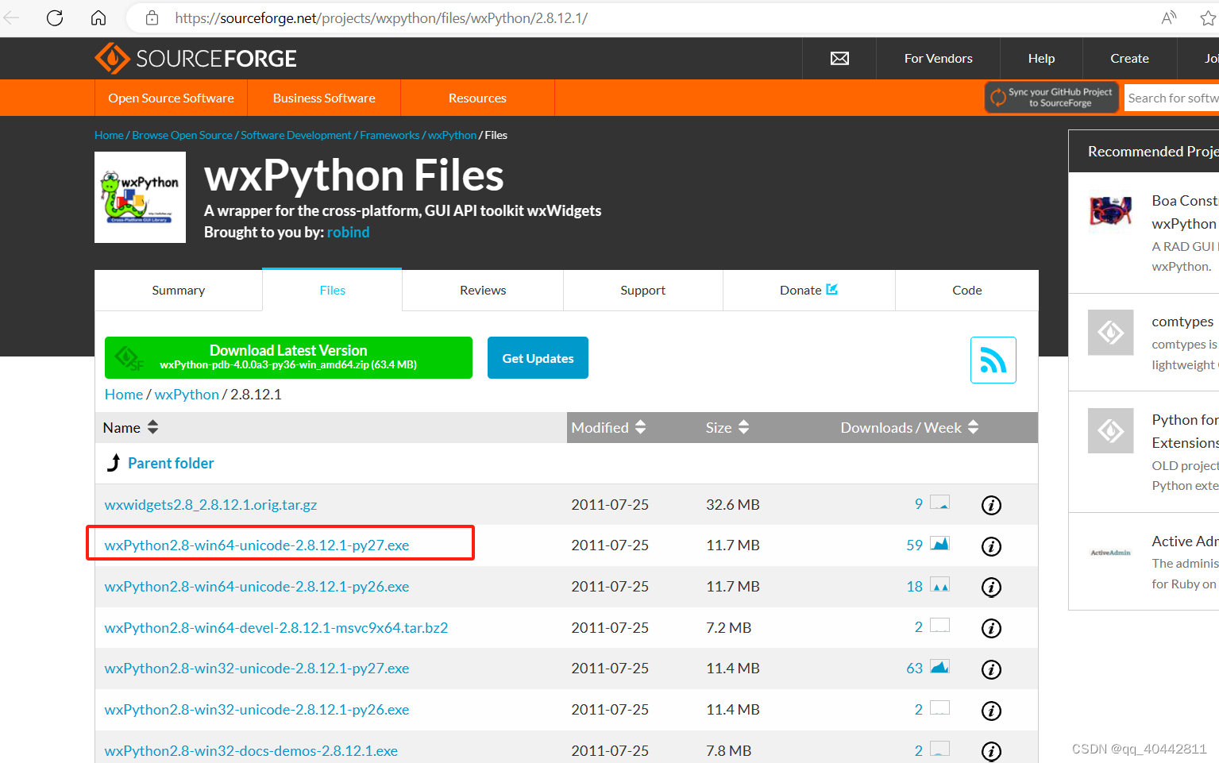Open the Reviews tab

(483, 291)
